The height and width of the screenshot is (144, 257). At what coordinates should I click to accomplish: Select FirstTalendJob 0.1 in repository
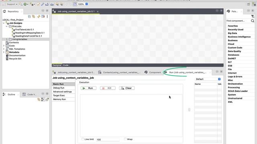24,30
